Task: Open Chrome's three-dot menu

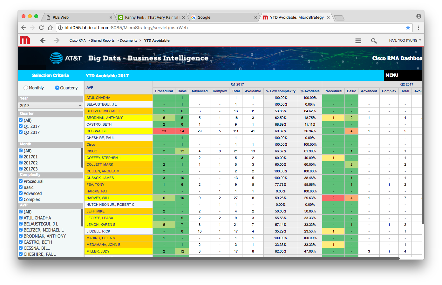Action: click(x=418, y=28)
